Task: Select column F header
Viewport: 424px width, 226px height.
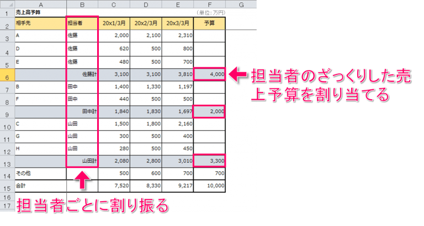Action: pyautogui.click(x=209, y=4)
